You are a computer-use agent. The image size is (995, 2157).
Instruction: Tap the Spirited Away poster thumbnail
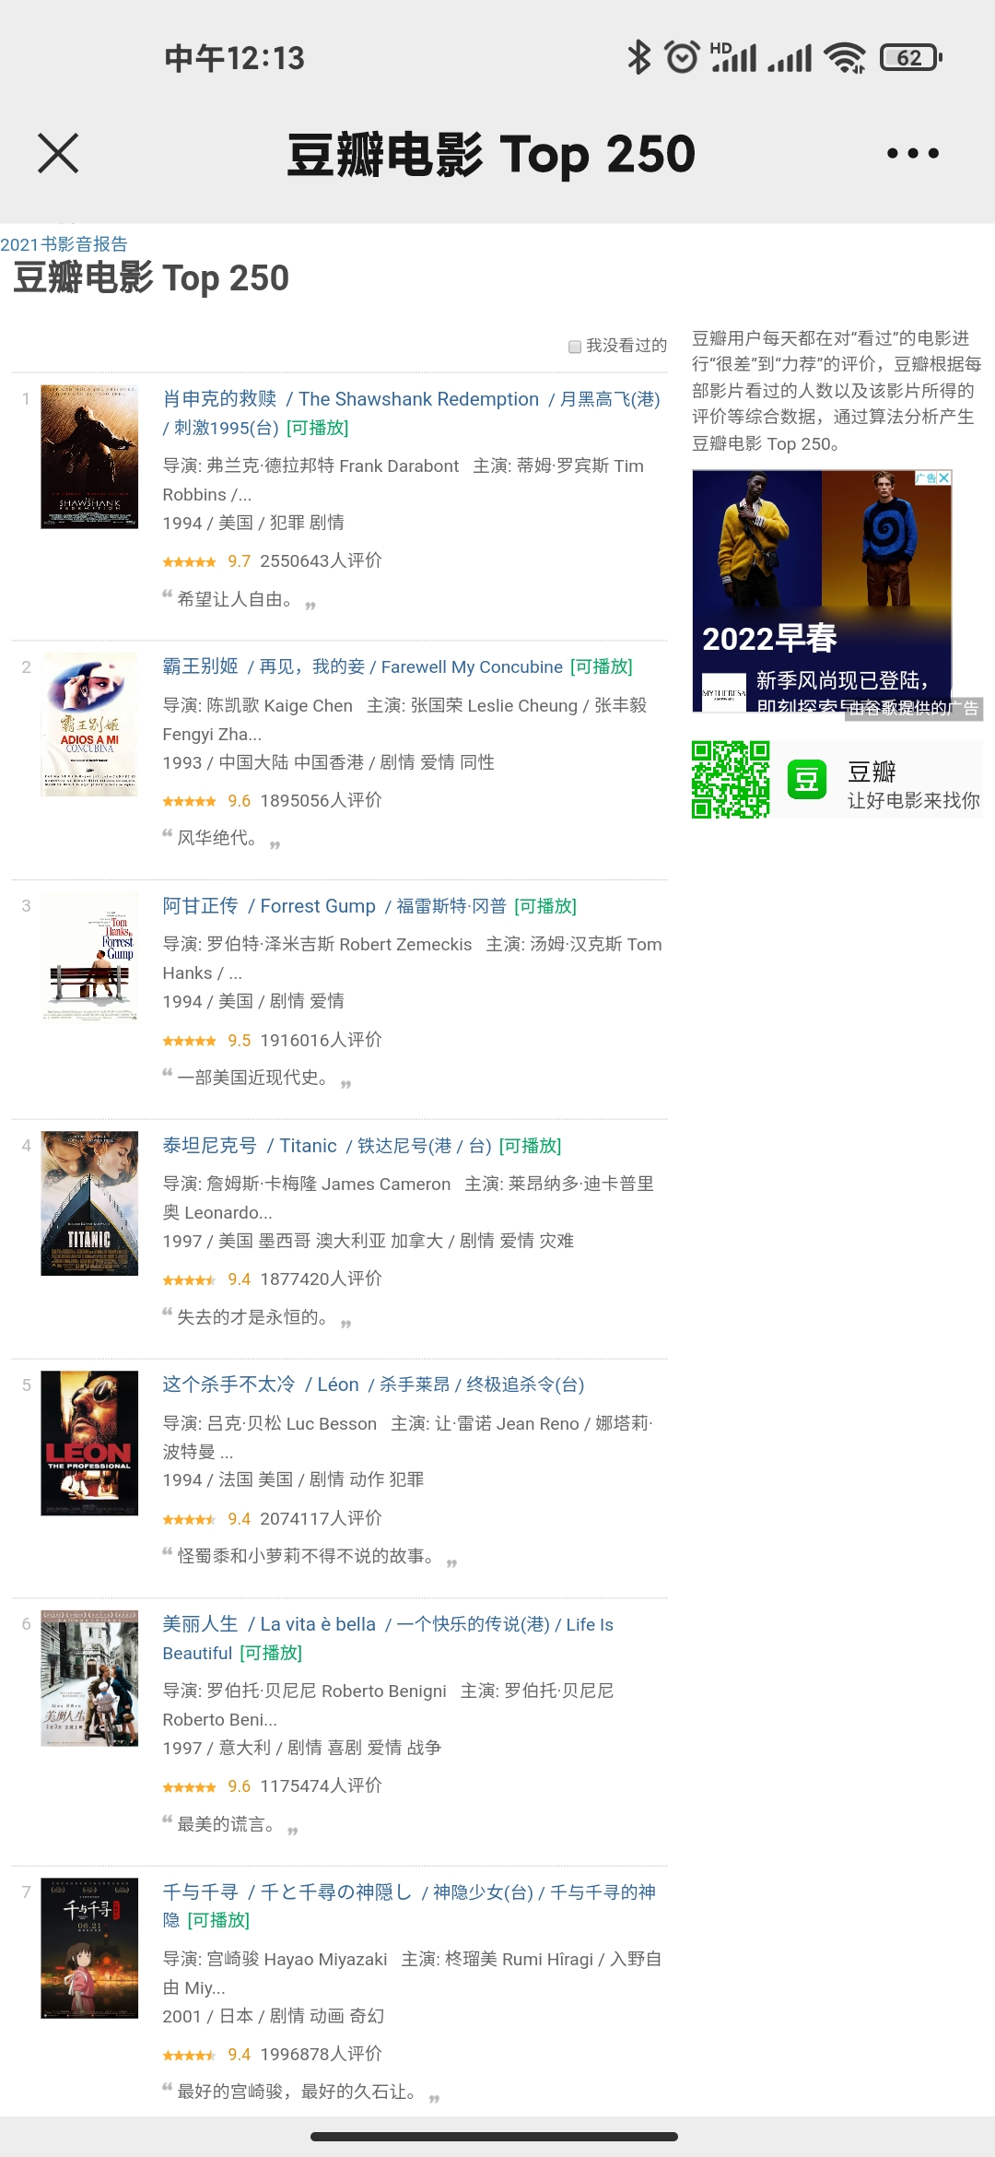[x=89, y=1948]
